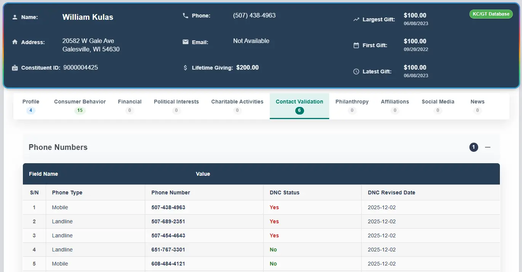Viewport: 522px width, 272px height.
Task: Click the DNC Status column header
Action: point(284,192)
